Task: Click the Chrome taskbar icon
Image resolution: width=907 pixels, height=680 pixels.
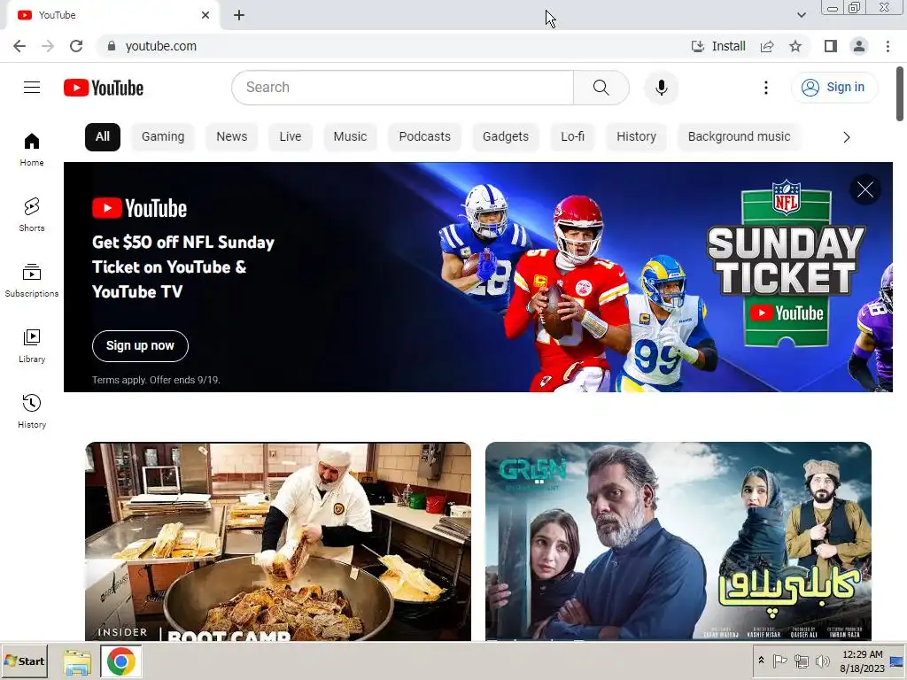Action: [120, 661]
